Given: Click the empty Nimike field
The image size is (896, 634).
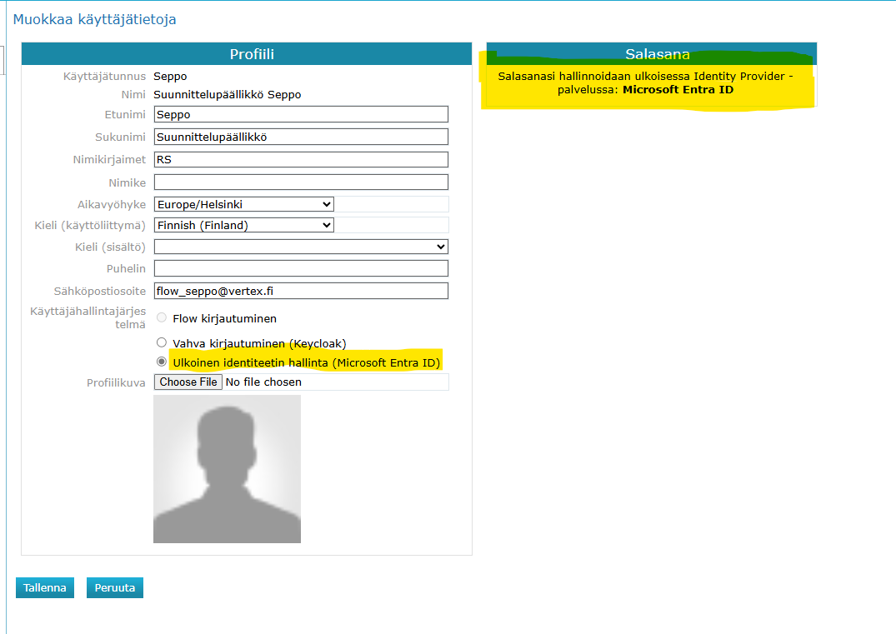Looking at the screenshot, I should (x=301, y=182).
